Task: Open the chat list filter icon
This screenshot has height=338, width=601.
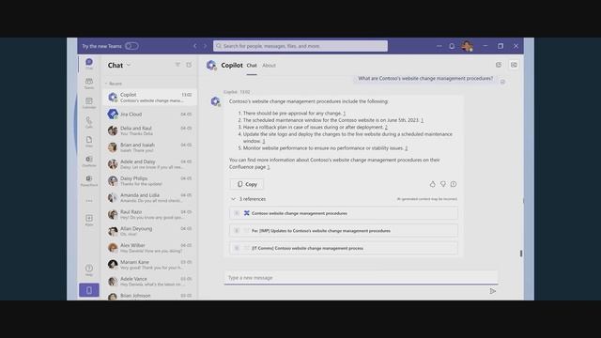Action: point(177,65)
